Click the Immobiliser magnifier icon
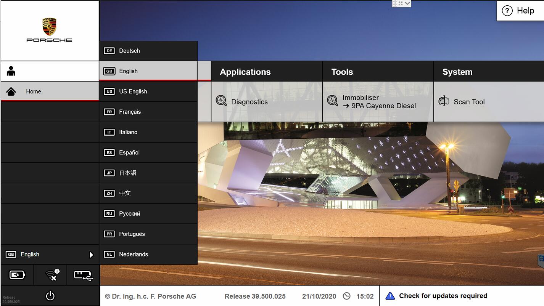544x306 pixels. (x=333, y=101)
